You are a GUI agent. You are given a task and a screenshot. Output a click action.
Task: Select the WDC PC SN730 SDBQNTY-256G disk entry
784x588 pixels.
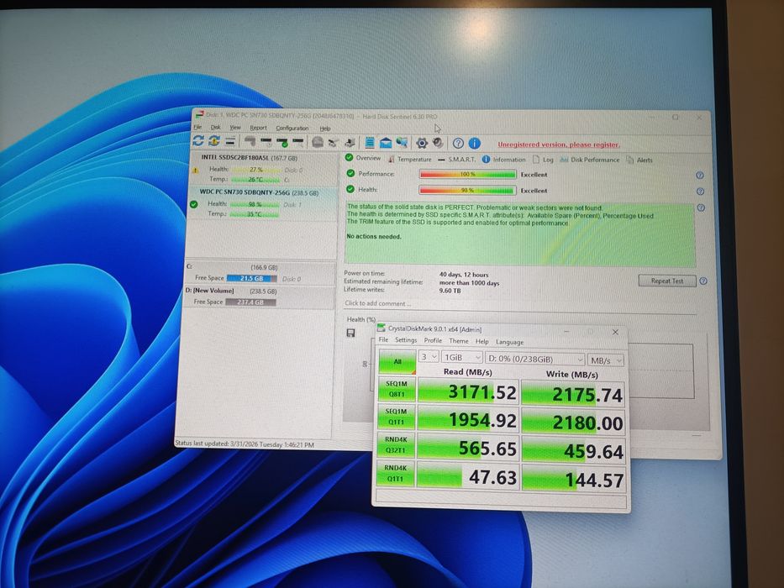261,203
